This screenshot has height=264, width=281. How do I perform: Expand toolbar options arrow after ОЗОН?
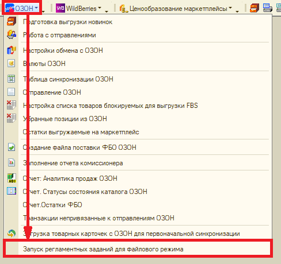43,11
